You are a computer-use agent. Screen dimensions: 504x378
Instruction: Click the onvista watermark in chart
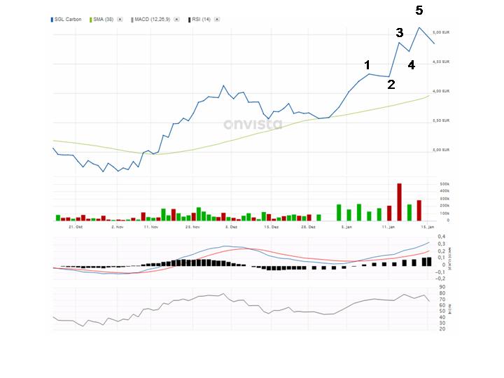[x=253, y=125]
